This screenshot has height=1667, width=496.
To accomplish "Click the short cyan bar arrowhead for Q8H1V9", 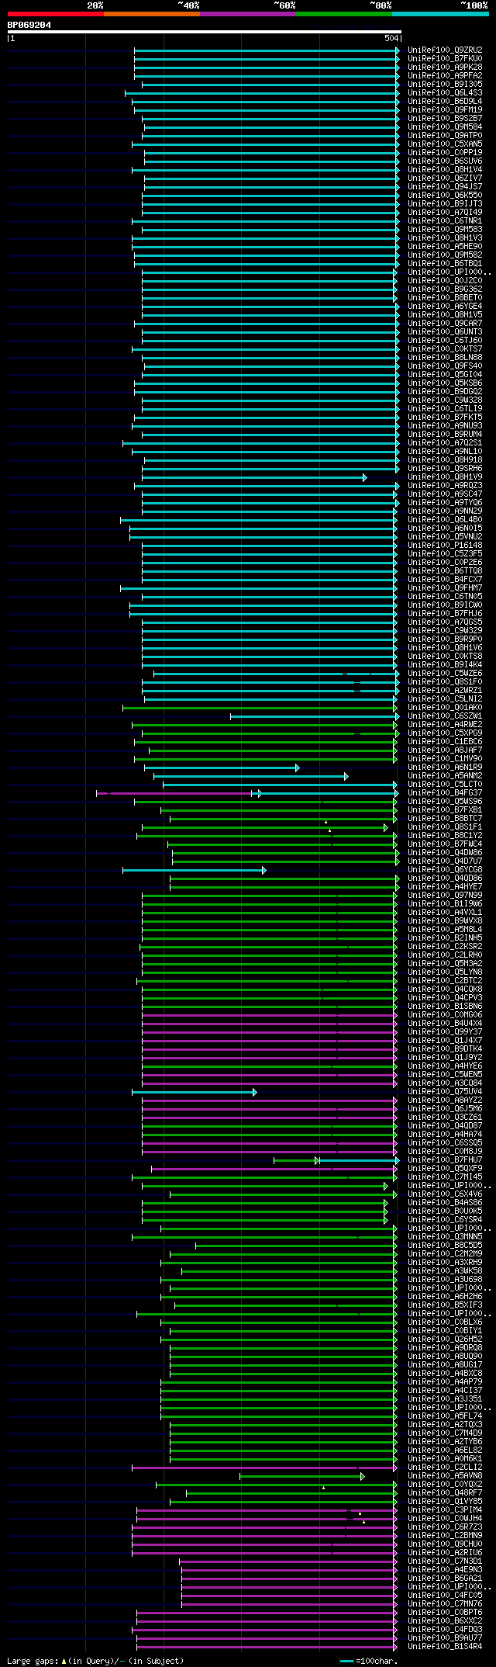I will [x=364, y=477].
